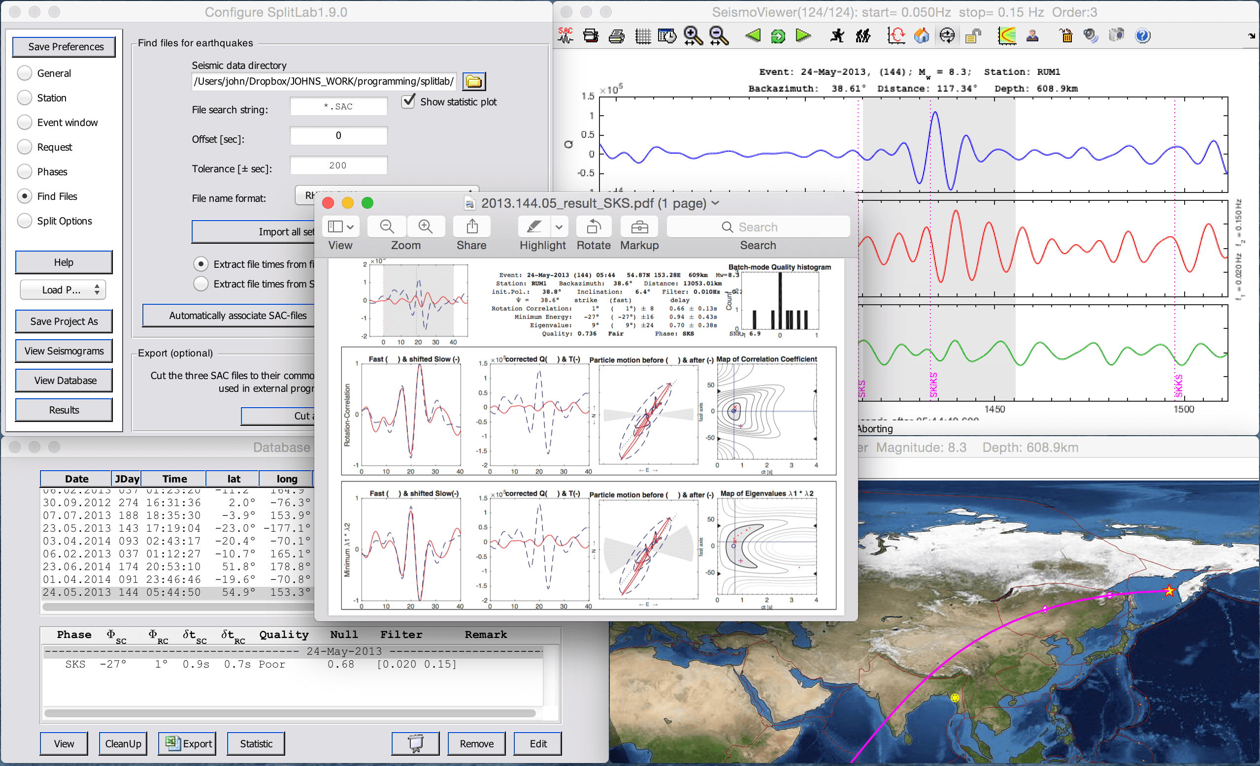The width and height of the screenshot is (1260, 766).
Task: Click the Time column header in Database
Action: pyautogui.click(x=174, y=479)
